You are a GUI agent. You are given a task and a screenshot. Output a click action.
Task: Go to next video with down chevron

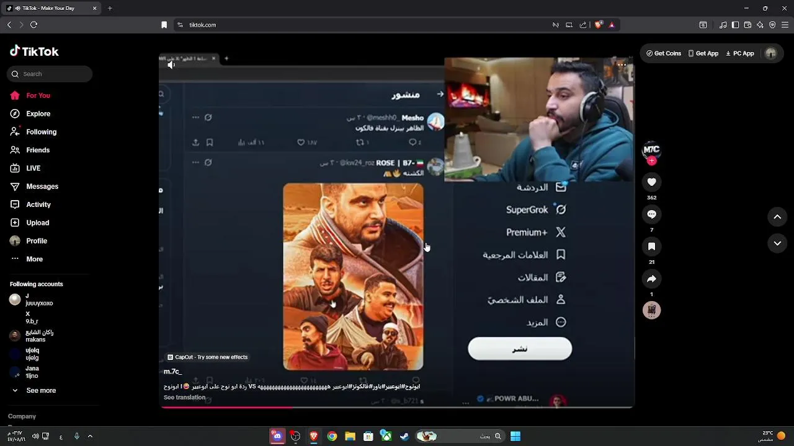click(x=777, y=243)
